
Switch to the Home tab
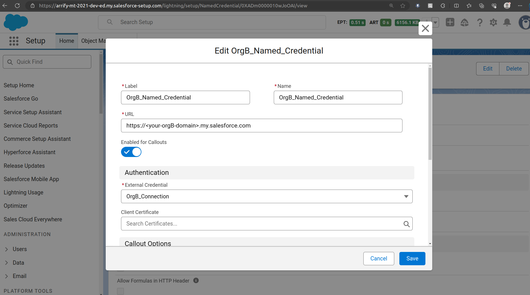tap(67, 41)
